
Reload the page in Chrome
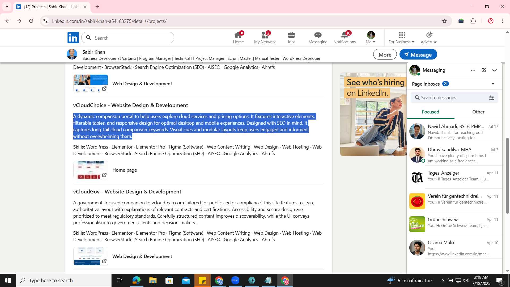(31, 21)
